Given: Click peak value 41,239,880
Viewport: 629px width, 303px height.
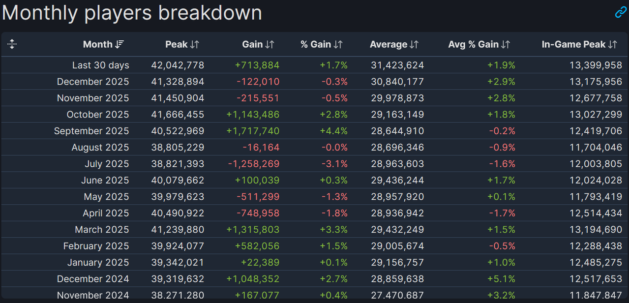Looking at the screenshot, I should pyautogui.click(x=178, y=230).
